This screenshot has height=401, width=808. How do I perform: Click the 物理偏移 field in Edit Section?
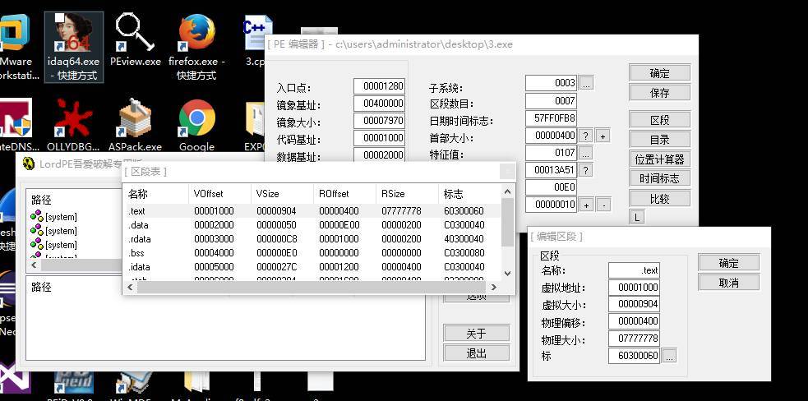coord(634,320)
